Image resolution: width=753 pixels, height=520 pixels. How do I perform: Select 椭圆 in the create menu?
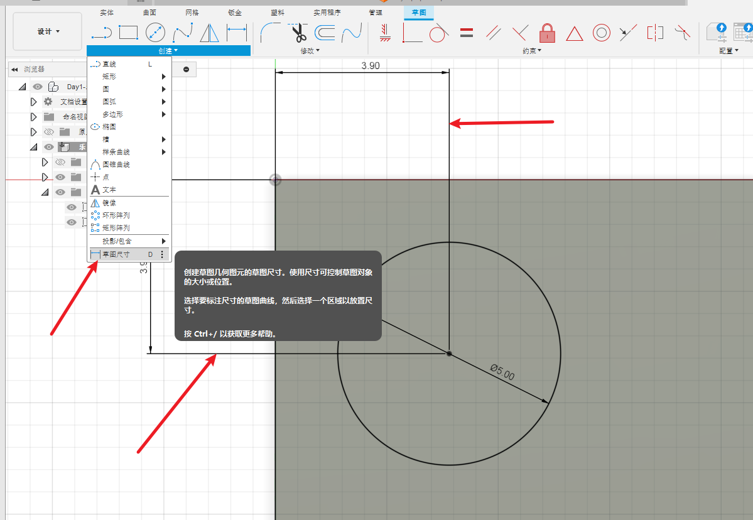tap(109, 127)
